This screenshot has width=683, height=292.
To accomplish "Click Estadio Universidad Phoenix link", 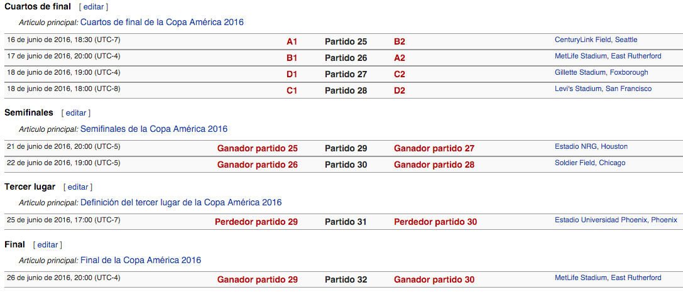I will pos(601,220).
